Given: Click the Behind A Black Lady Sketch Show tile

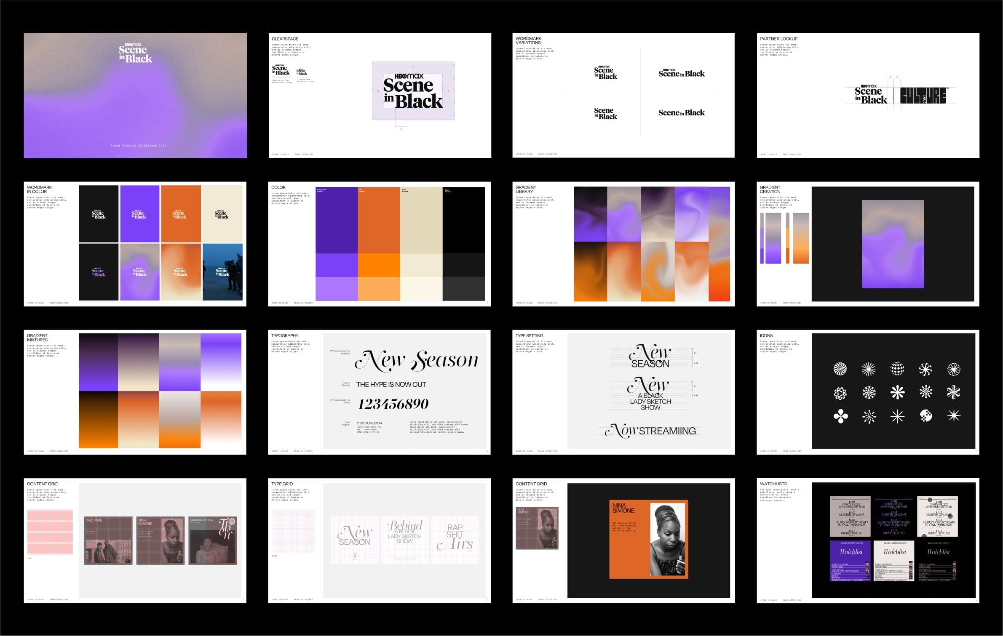Looking at the screenshot, I should pyautogui.click(x=405, y=540).
